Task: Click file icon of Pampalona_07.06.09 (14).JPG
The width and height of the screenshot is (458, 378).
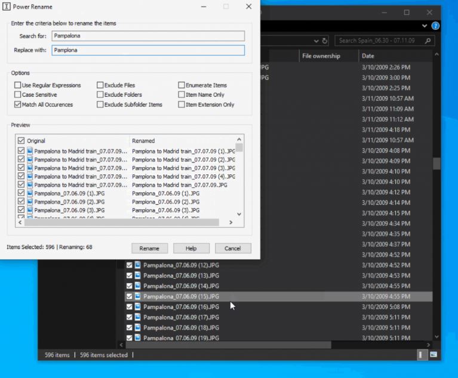Action: click(137, 286)
